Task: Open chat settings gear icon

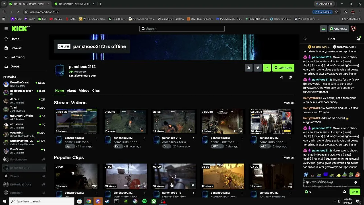Action: 345,192
